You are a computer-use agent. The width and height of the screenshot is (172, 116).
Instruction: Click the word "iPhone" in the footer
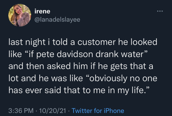click(x=114, y=111)
